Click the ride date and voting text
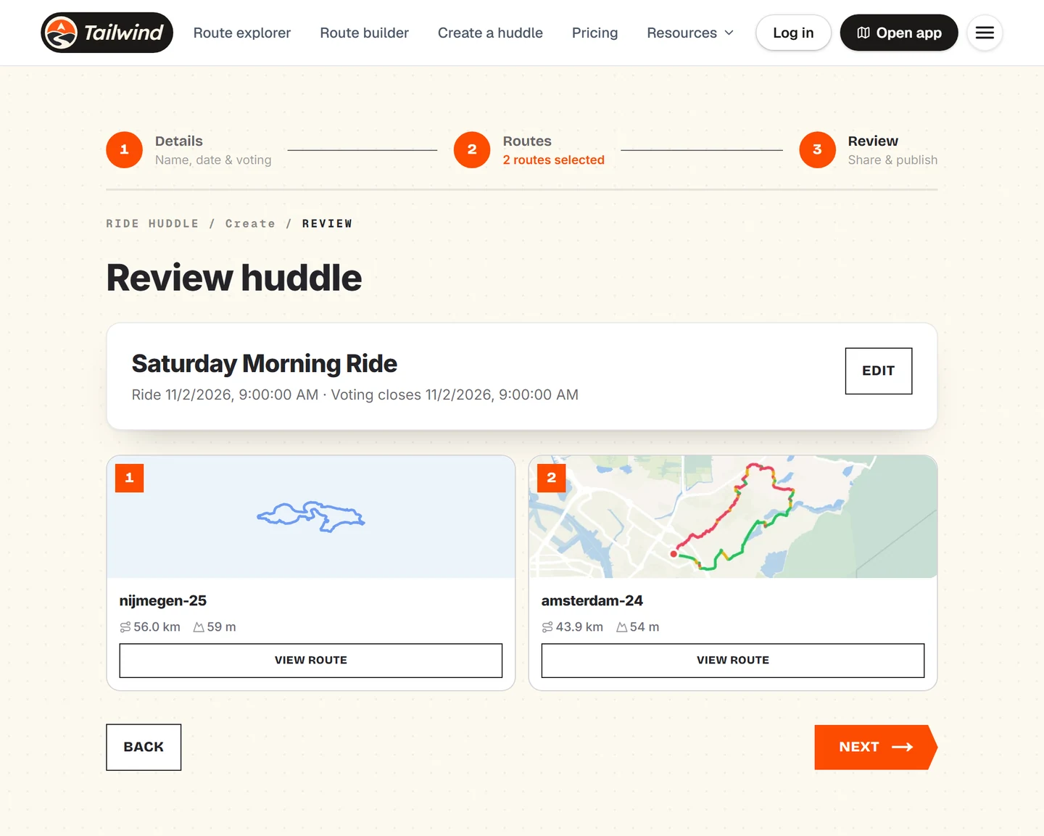 pos(355,395)
